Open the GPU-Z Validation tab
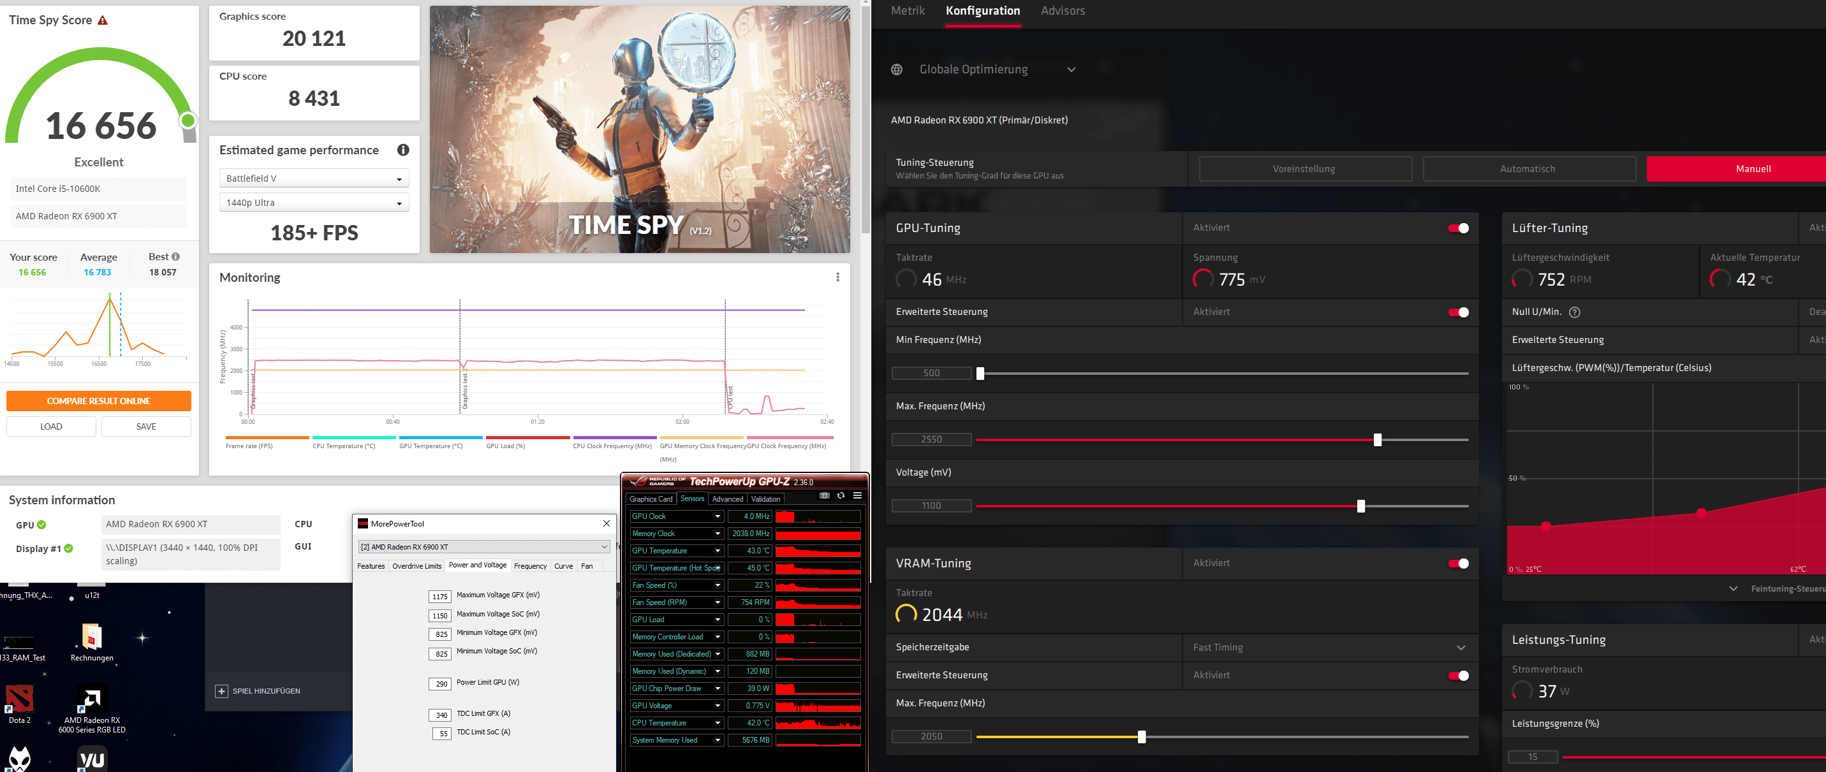1826x772 pixels. 765,499
